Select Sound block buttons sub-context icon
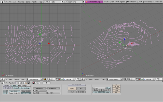This screenshot has width=163, height=102. pos(39,83)
